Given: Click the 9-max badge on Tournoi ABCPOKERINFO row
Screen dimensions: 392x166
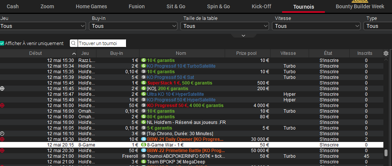Looking at the screenshot, I should (x=144, y=156).
